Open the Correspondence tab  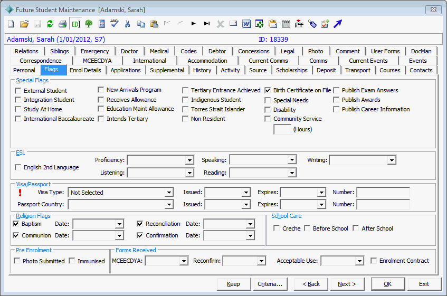(x=41, y=61)
